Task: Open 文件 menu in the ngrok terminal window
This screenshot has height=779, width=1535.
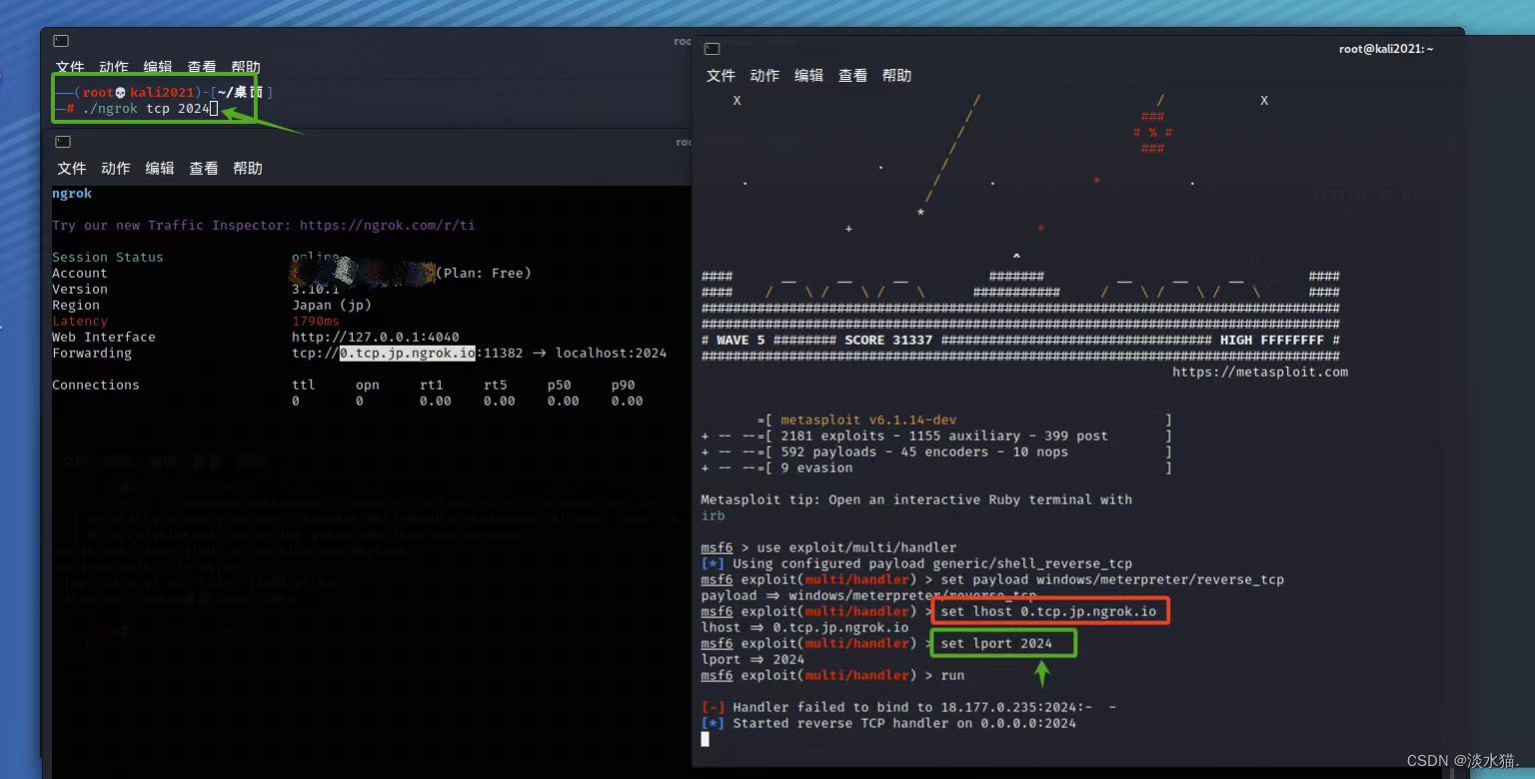Action: coord(72,168)
